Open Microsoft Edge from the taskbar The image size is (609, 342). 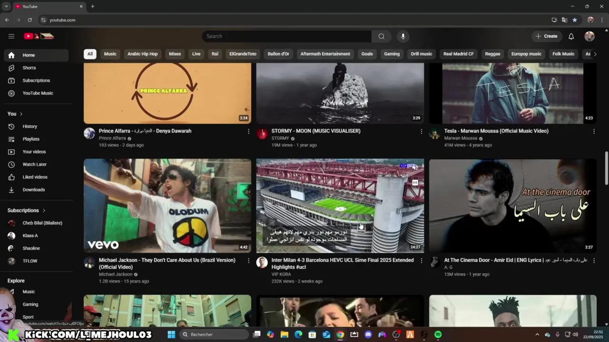[298, 334]
